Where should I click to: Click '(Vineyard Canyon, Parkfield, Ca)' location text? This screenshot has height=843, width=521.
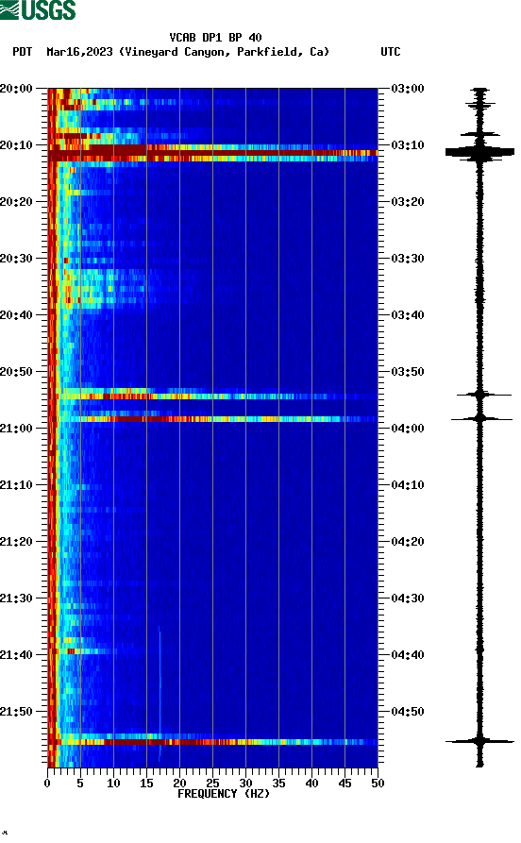click(225, 52)
